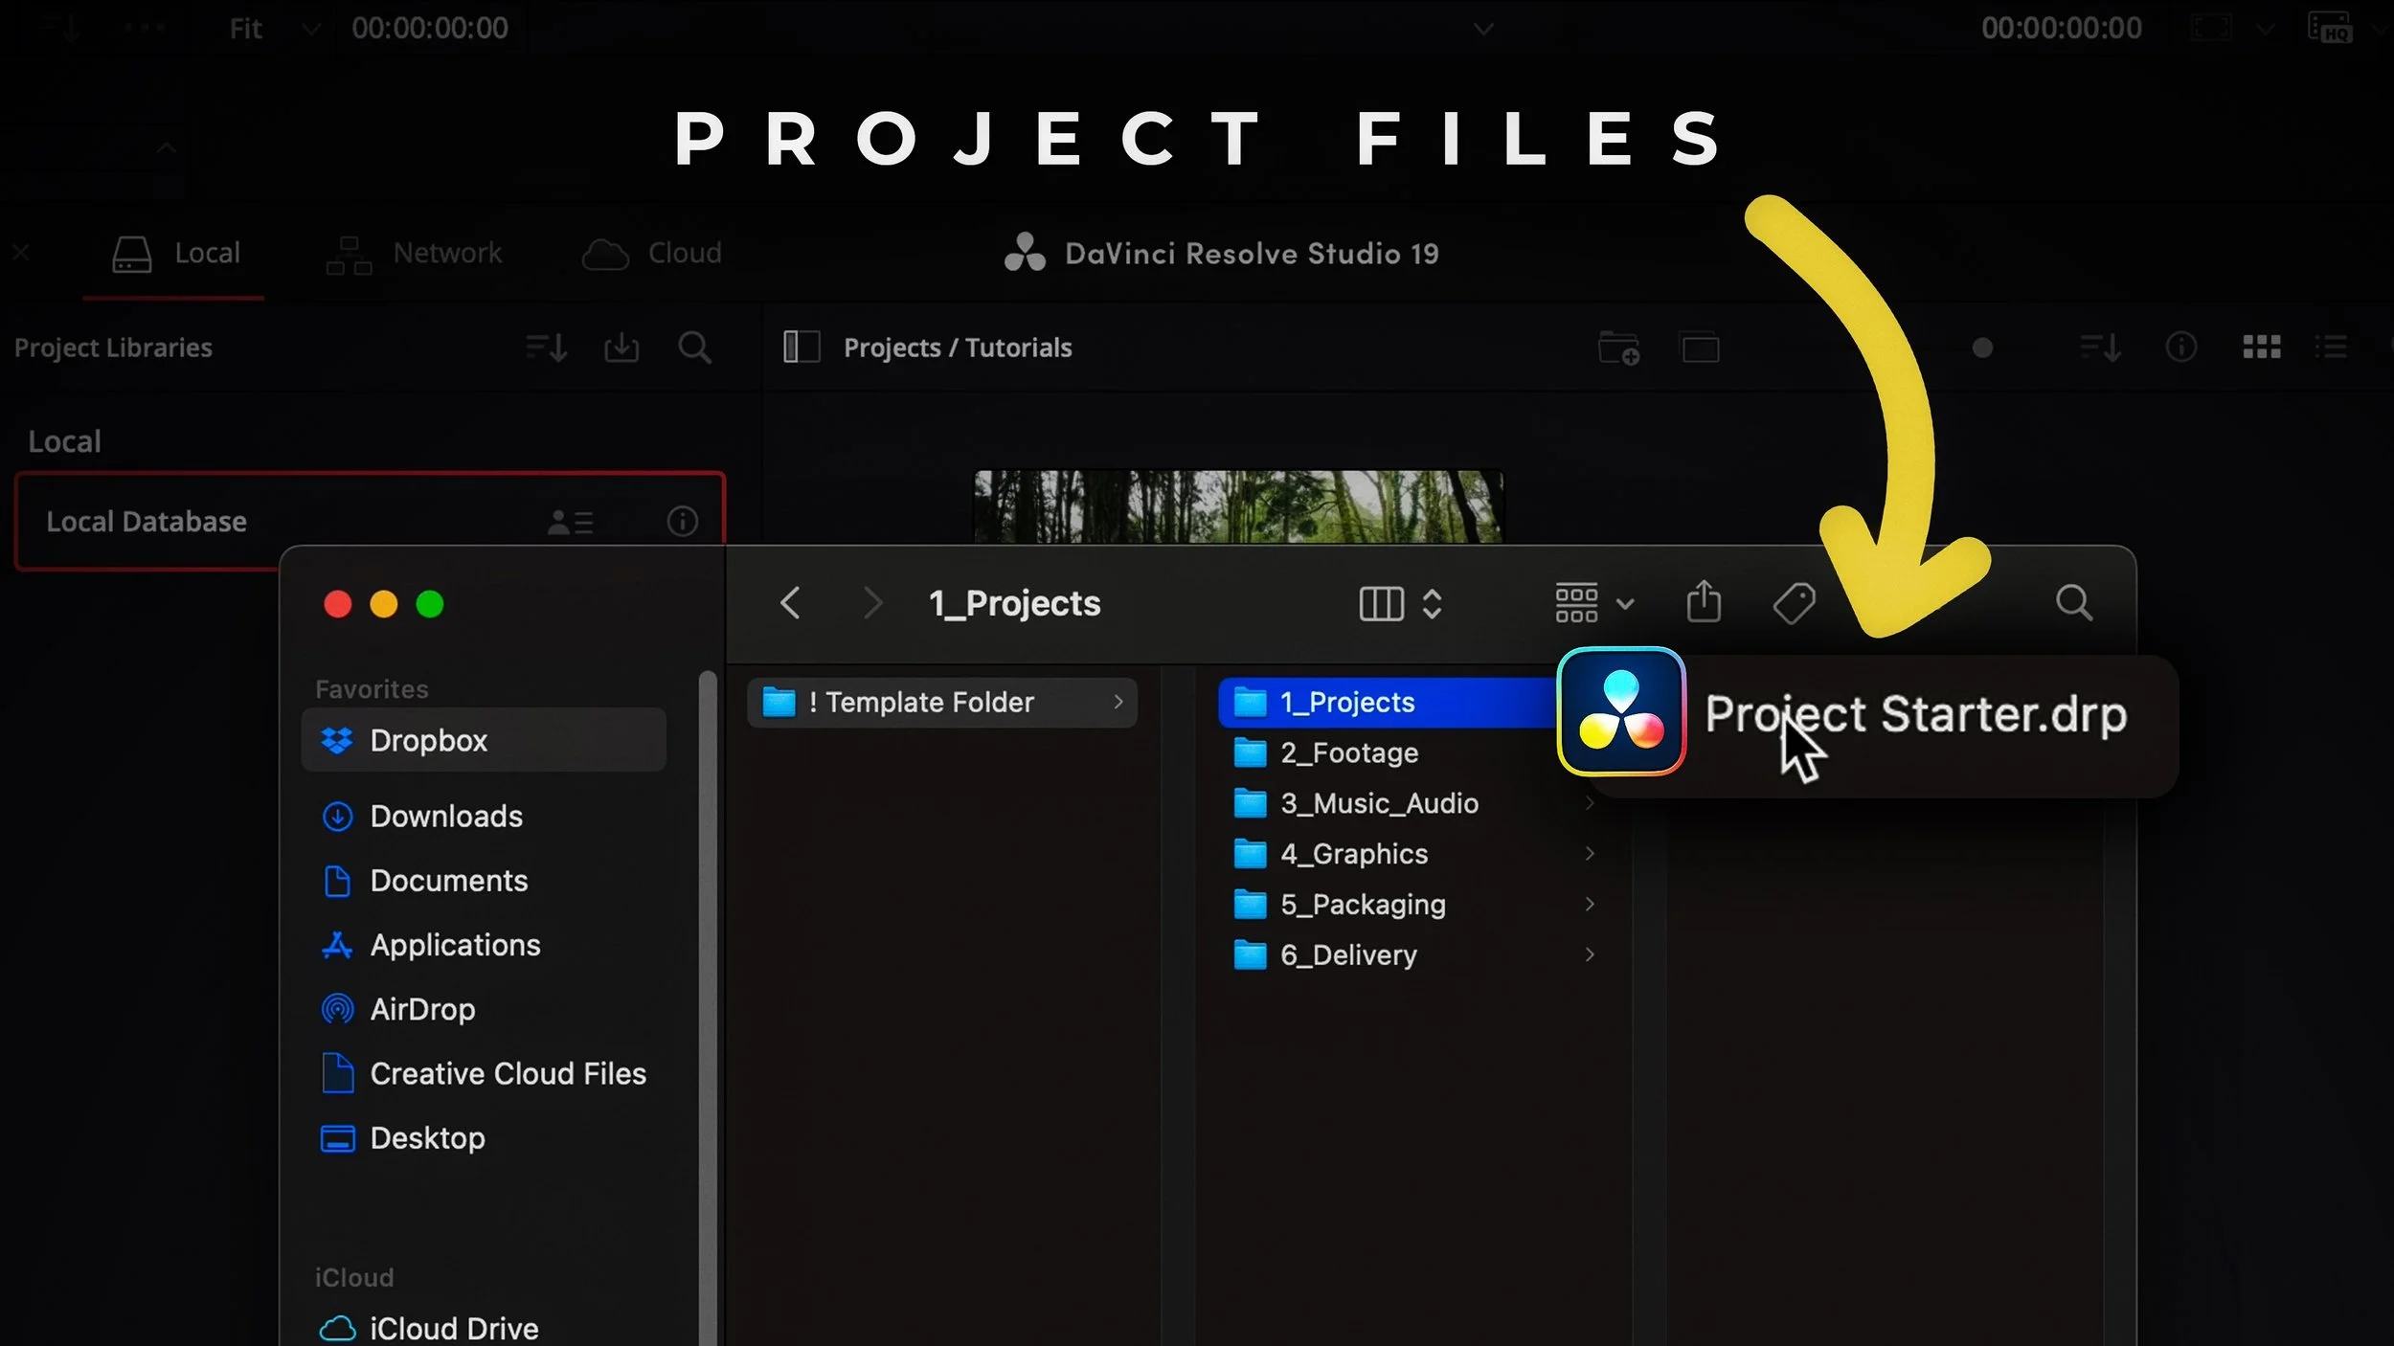
Task: Open Project Libraries search icon
Action: click(x=694, y=348)
